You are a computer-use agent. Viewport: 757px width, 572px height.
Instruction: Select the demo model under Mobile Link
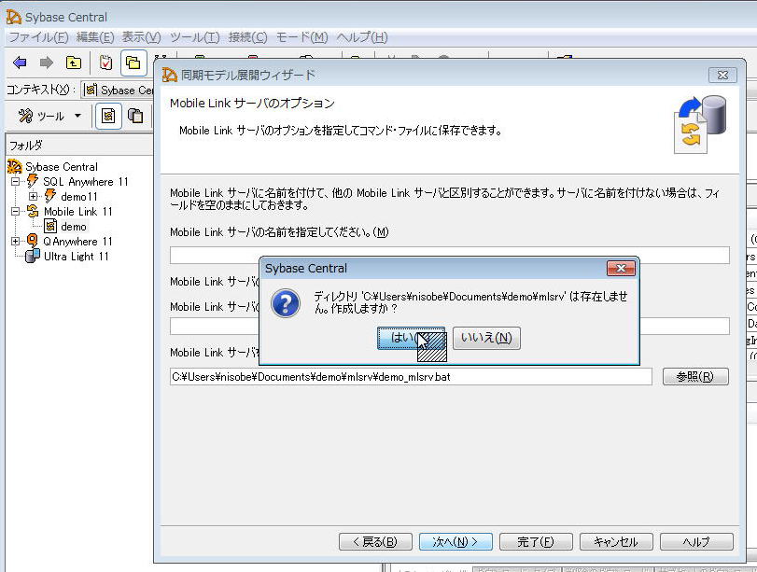click(x=73, y=226)
